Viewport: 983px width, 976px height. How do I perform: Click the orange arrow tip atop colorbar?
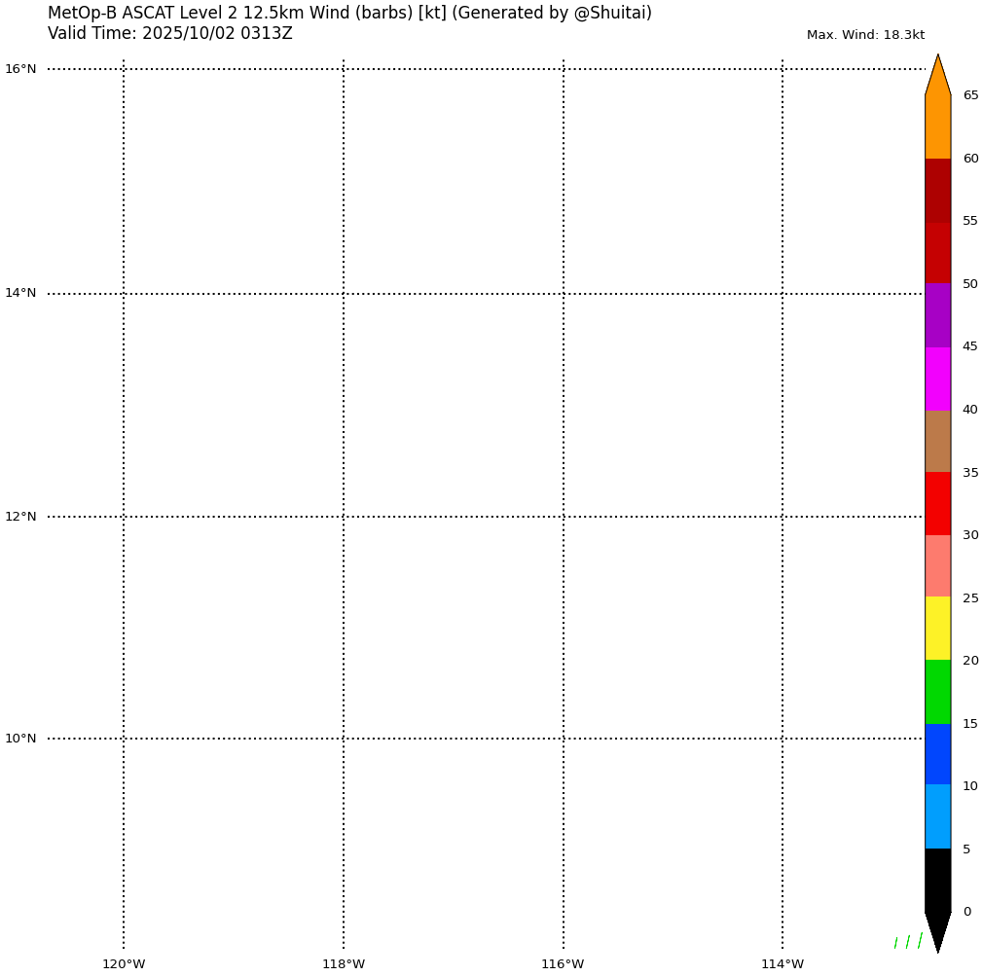(937, 74)
